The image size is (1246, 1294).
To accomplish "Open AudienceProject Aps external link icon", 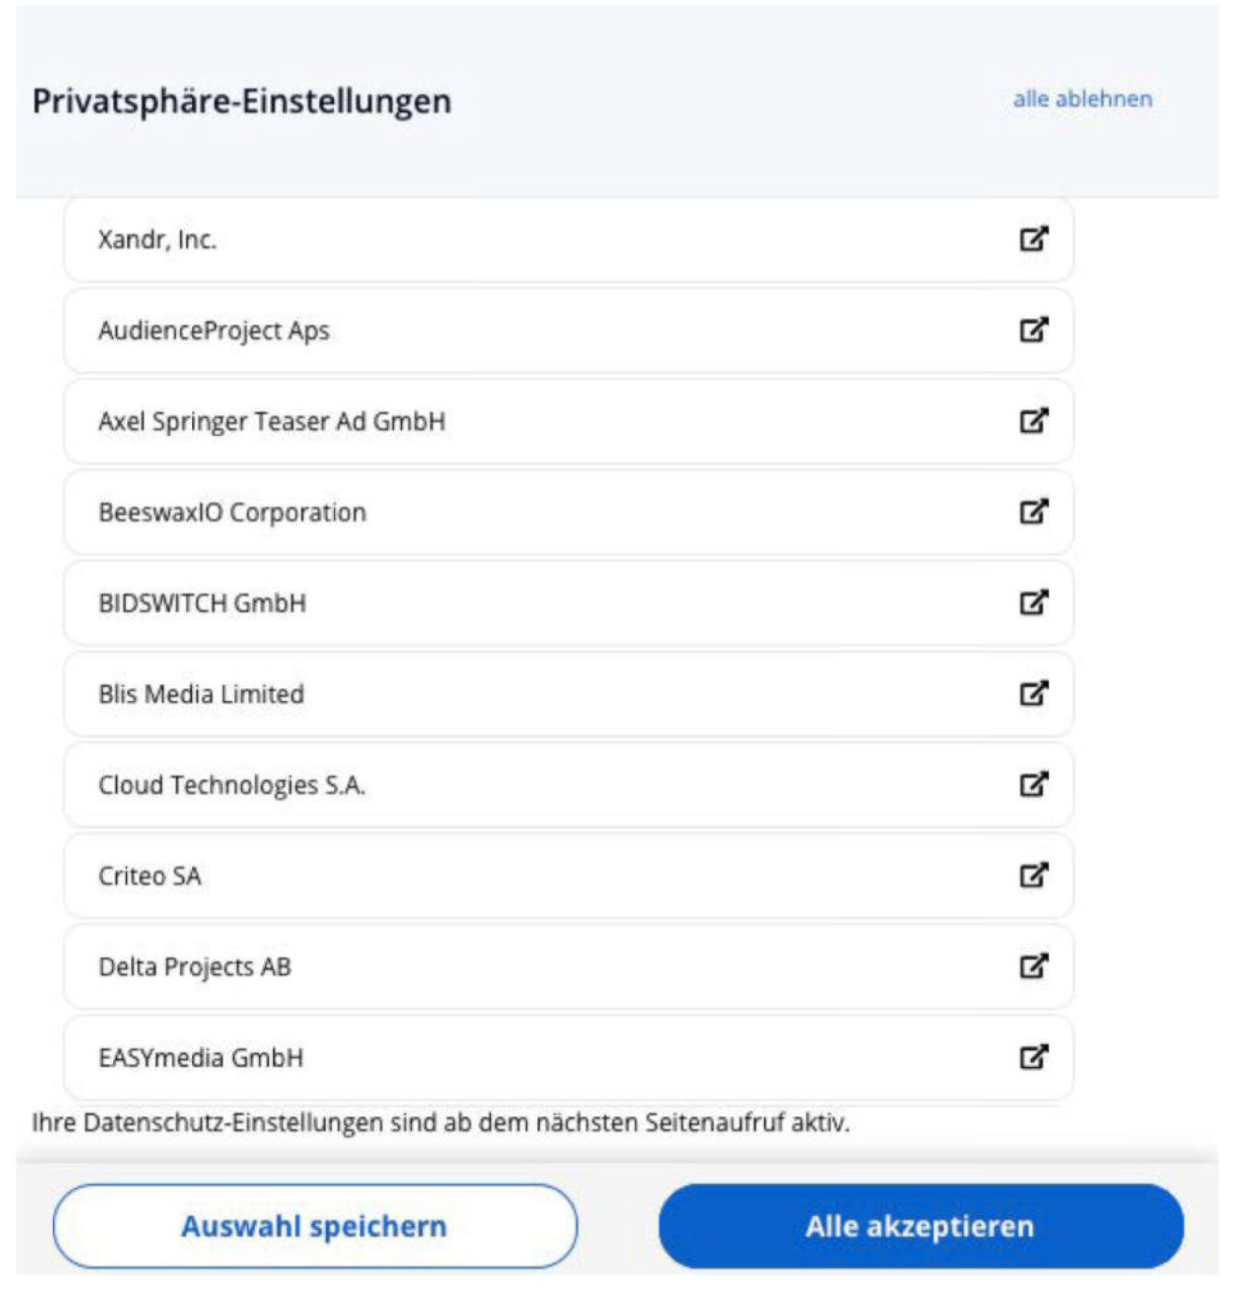I will point(1034,330).
